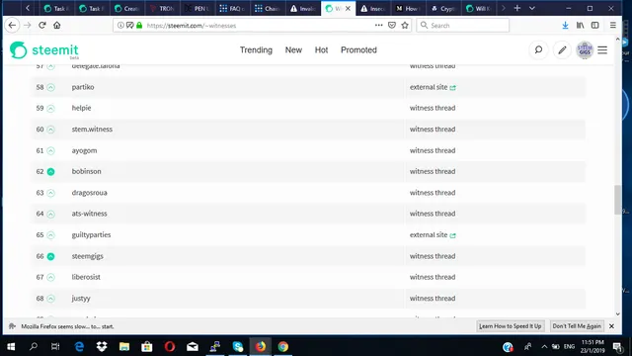
Task: Click the site padlock security icon
Action: 139,25
